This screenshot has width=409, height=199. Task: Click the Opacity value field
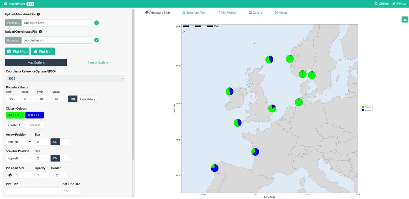point(42,175)
